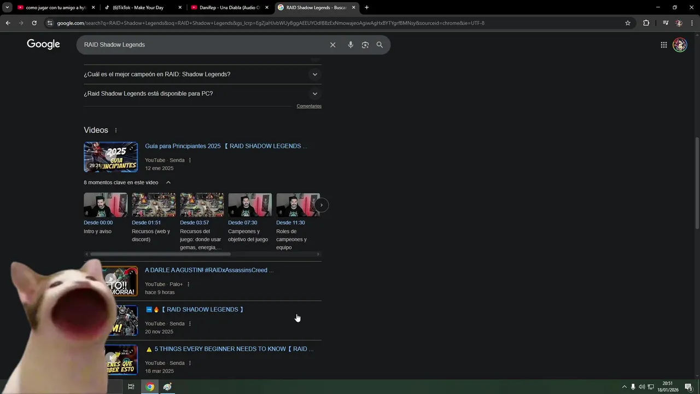Open the media control icon in the toolbar
This screenshot has width=700, height=394.
pos(666,23)
